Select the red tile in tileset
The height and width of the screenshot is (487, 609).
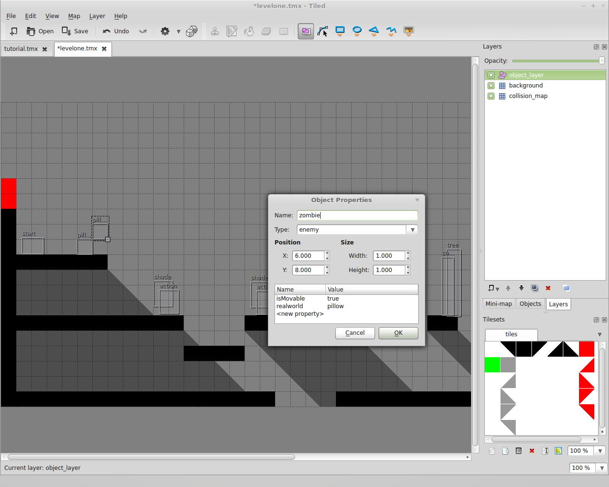click(587, 349)
